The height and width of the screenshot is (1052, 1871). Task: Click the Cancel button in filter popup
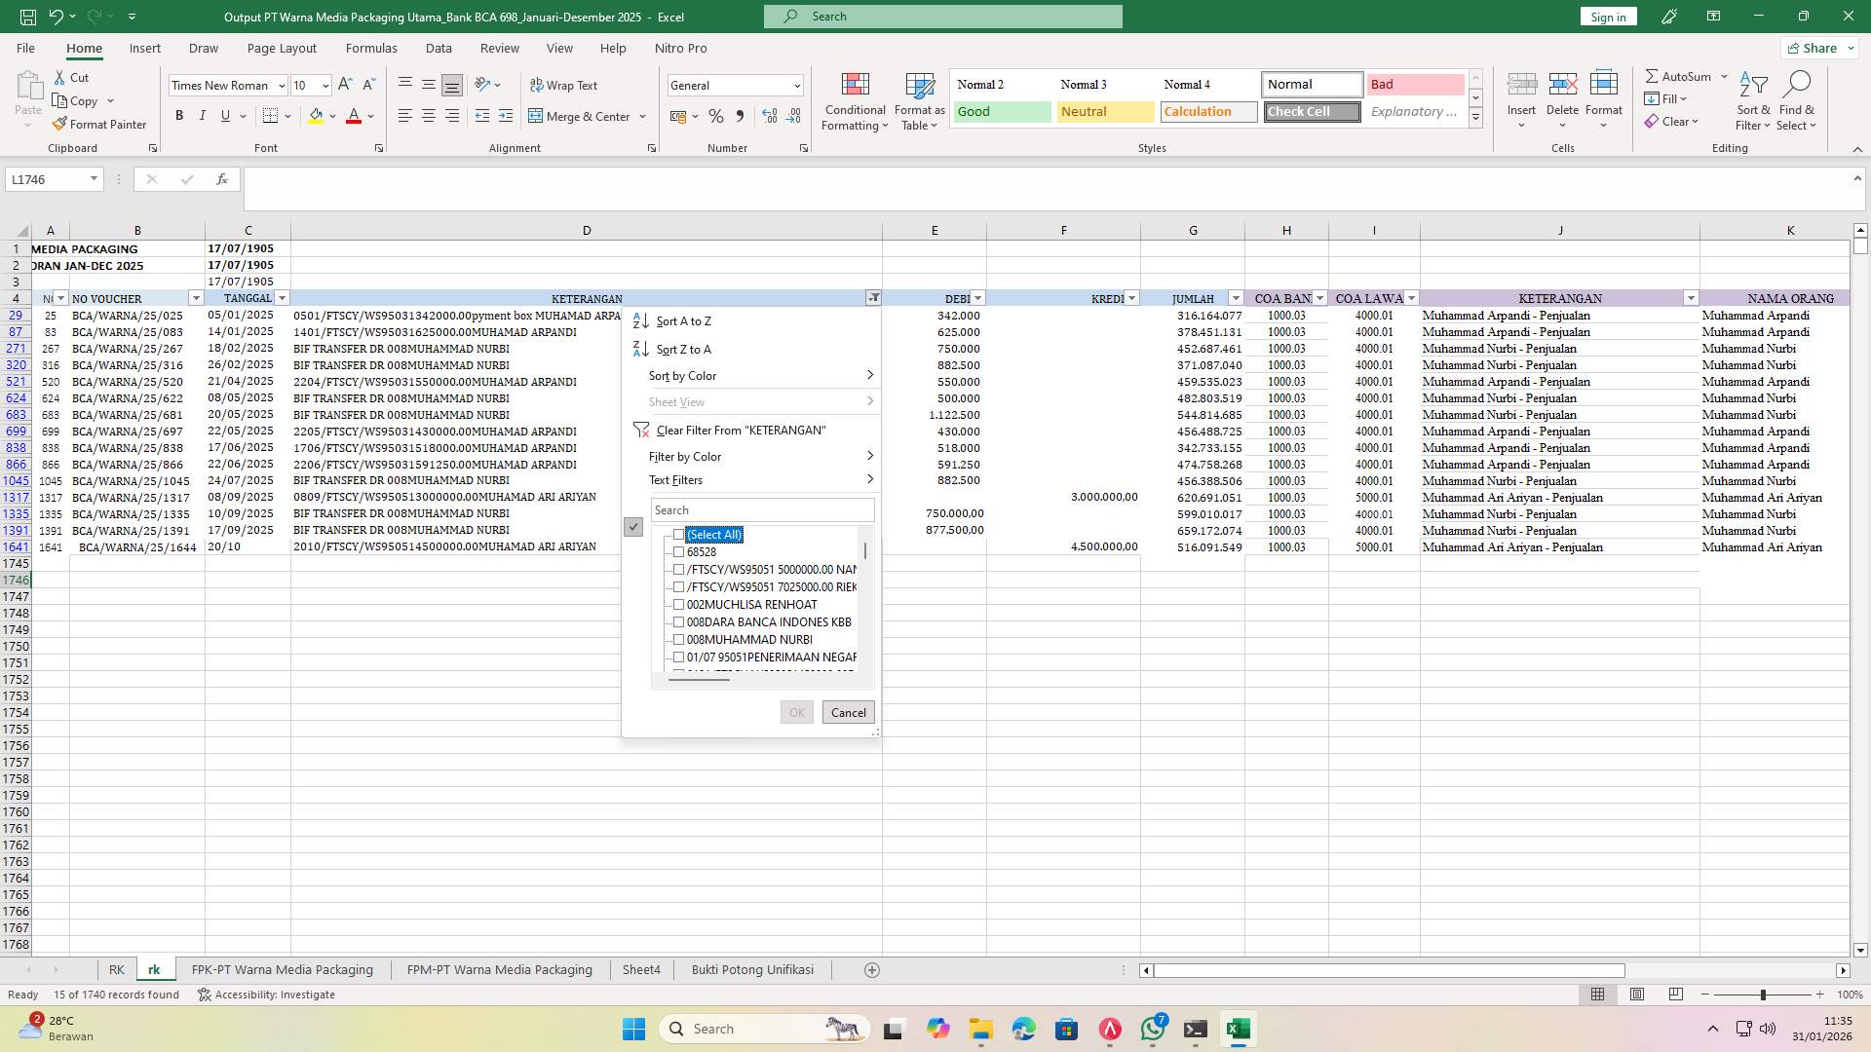847,712
